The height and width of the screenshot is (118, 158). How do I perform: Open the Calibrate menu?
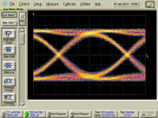click(x=69, y=4)
